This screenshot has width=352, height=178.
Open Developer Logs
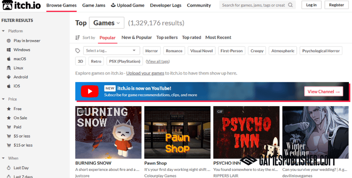tap(165, 6)
